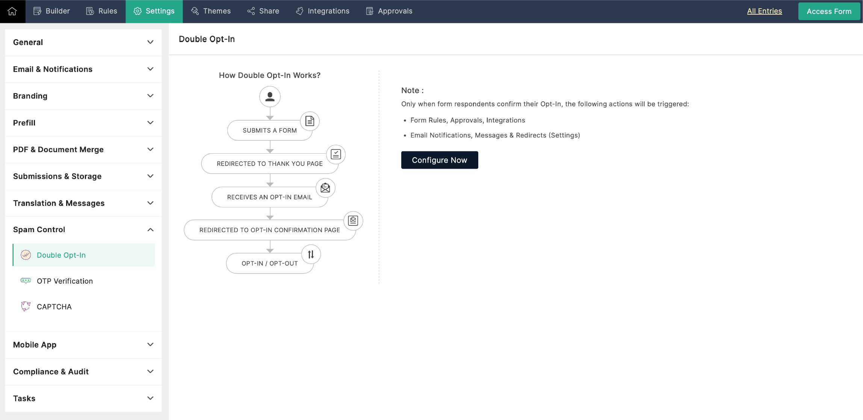863x420 pixels.
Task: Click the email envelope icon in workflow
Action: [325, 187]
